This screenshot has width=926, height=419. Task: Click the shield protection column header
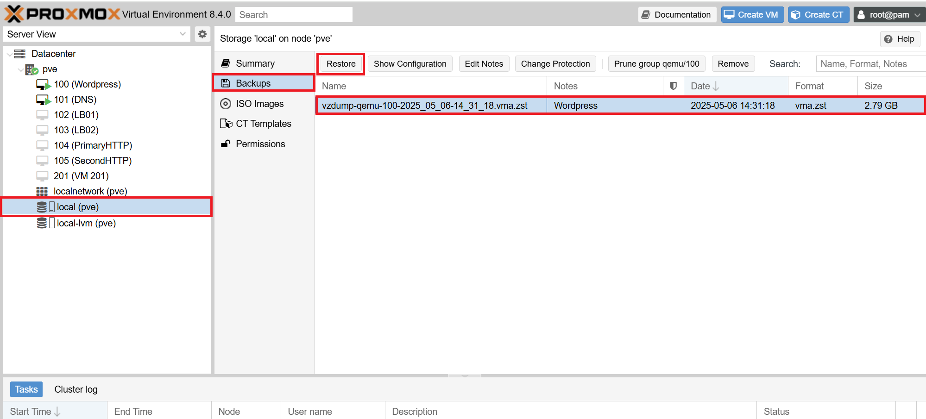(x=673, y=86)
